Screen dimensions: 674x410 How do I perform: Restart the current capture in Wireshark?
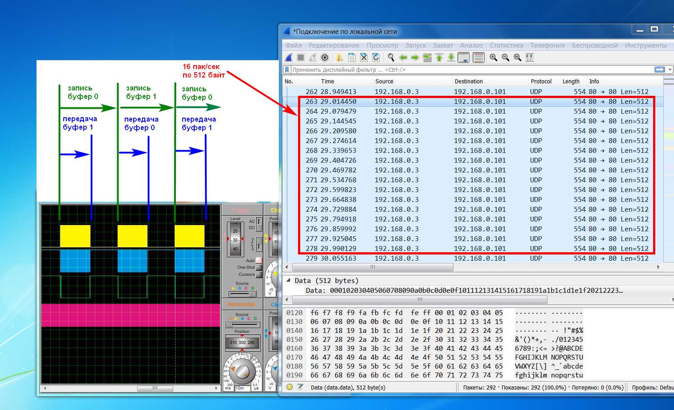tap(313, 57)
